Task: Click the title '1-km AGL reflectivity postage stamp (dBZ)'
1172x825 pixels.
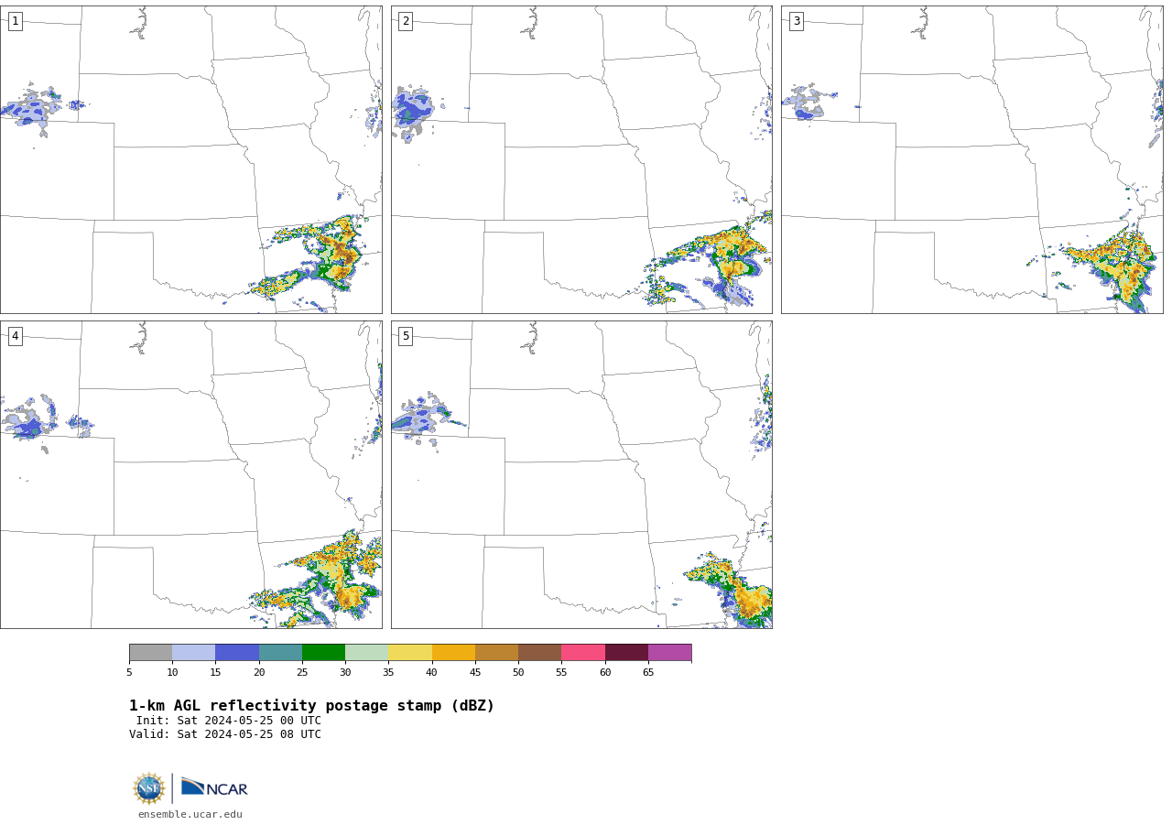Action: 311,706
